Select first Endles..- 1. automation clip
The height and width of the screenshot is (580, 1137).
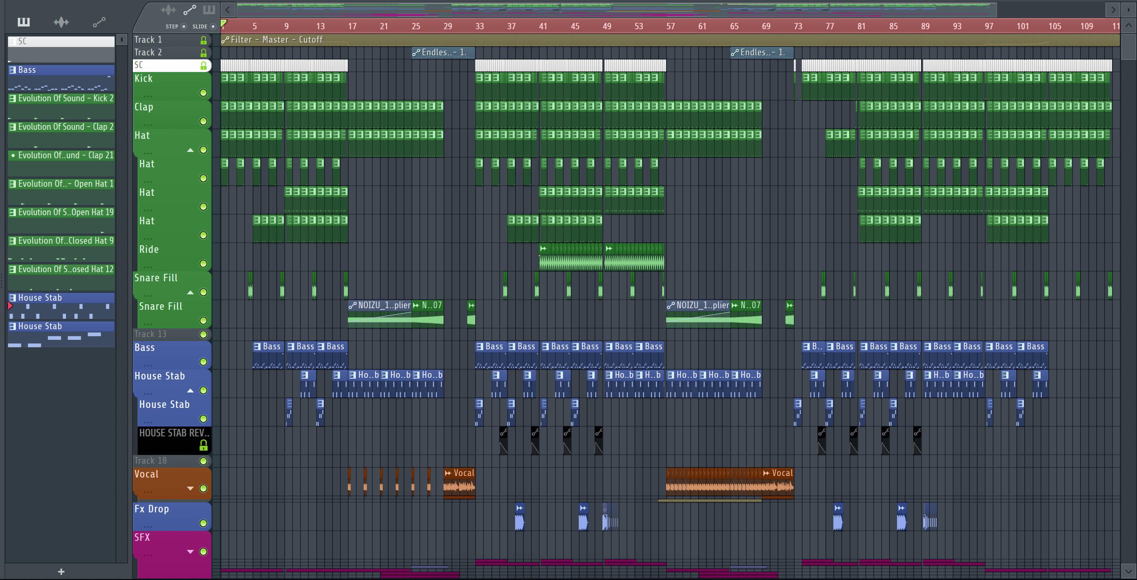(443, 53)
